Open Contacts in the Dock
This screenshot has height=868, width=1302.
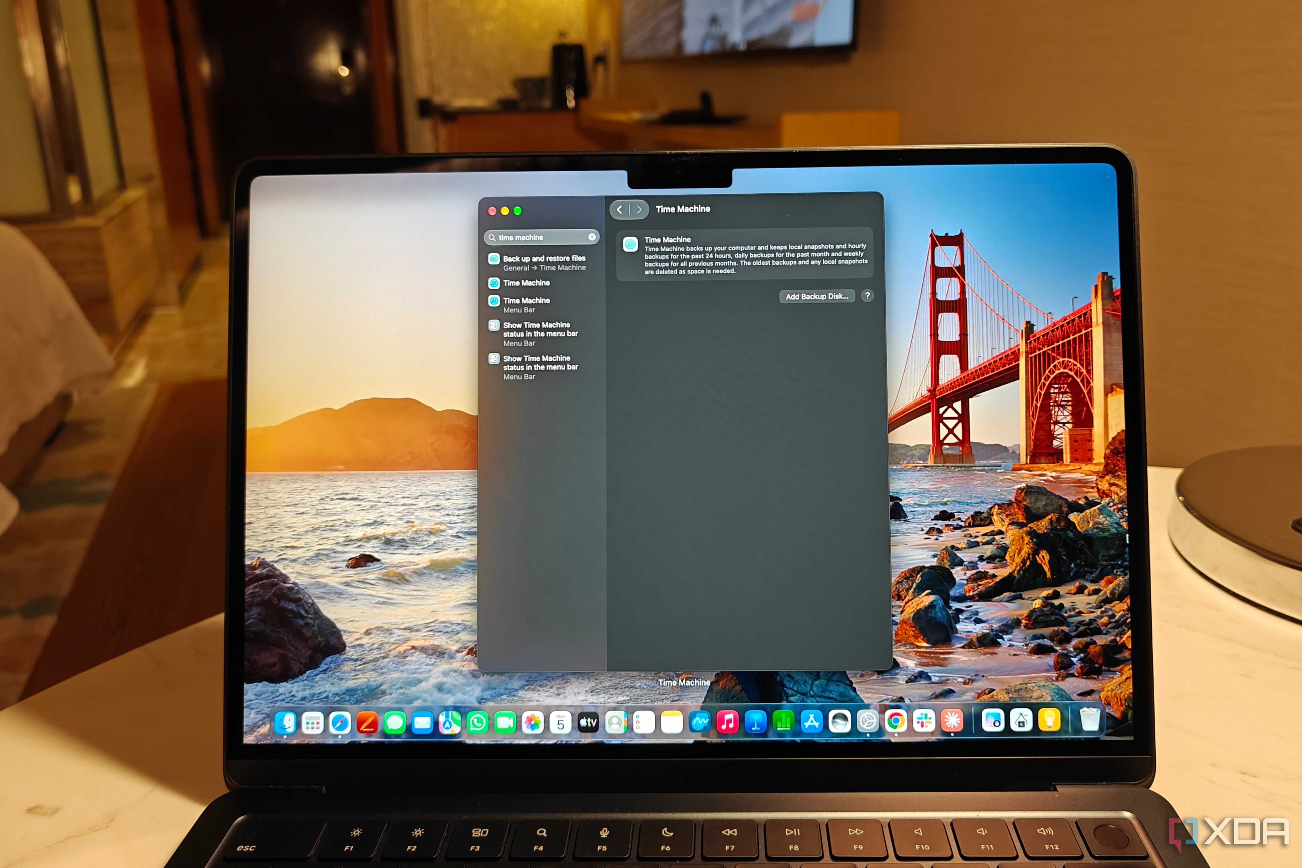point(615,722)
